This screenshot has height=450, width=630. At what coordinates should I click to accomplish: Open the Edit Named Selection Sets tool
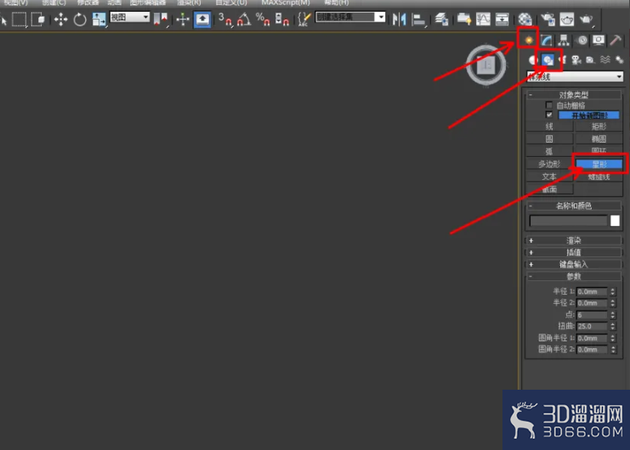point(304,19)
